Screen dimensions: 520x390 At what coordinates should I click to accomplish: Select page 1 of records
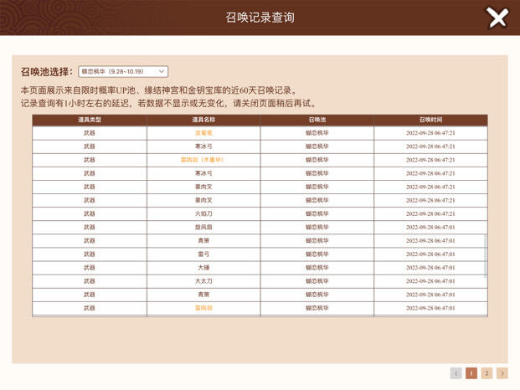471,373
